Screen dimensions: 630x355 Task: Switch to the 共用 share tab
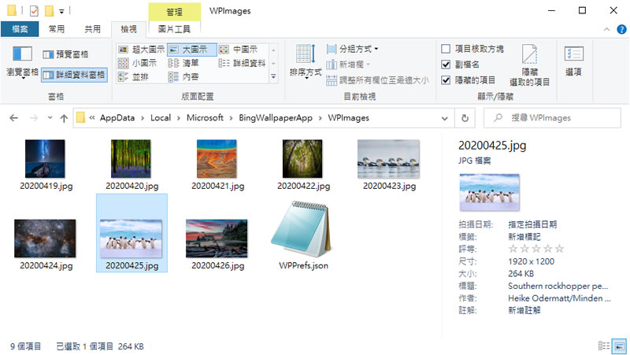pyautogui.click(x=92, y=29)
